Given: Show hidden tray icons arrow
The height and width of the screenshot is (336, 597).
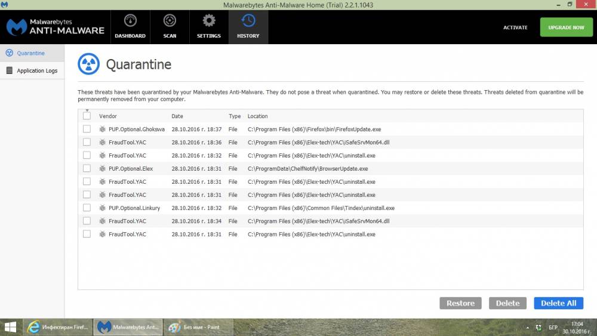Looking at the screenshot, I should tap(527, 328).
